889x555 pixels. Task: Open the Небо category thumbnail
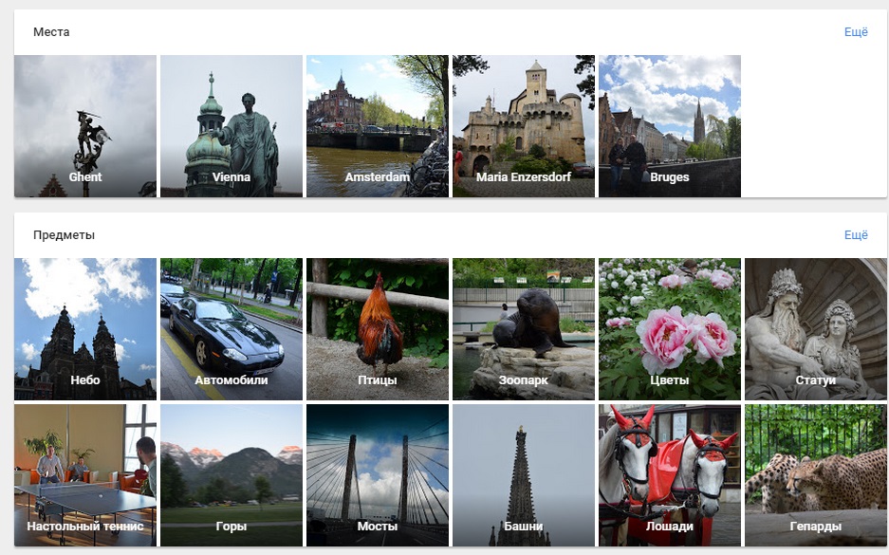[85, 329]
